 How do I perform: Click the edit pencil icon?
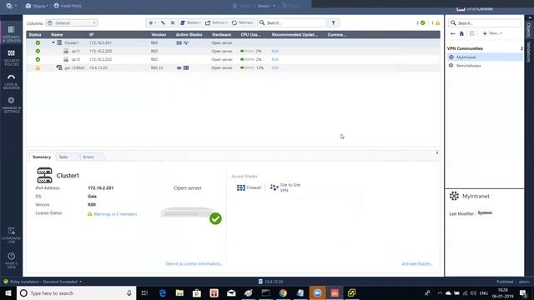click(x=163, y=22)
